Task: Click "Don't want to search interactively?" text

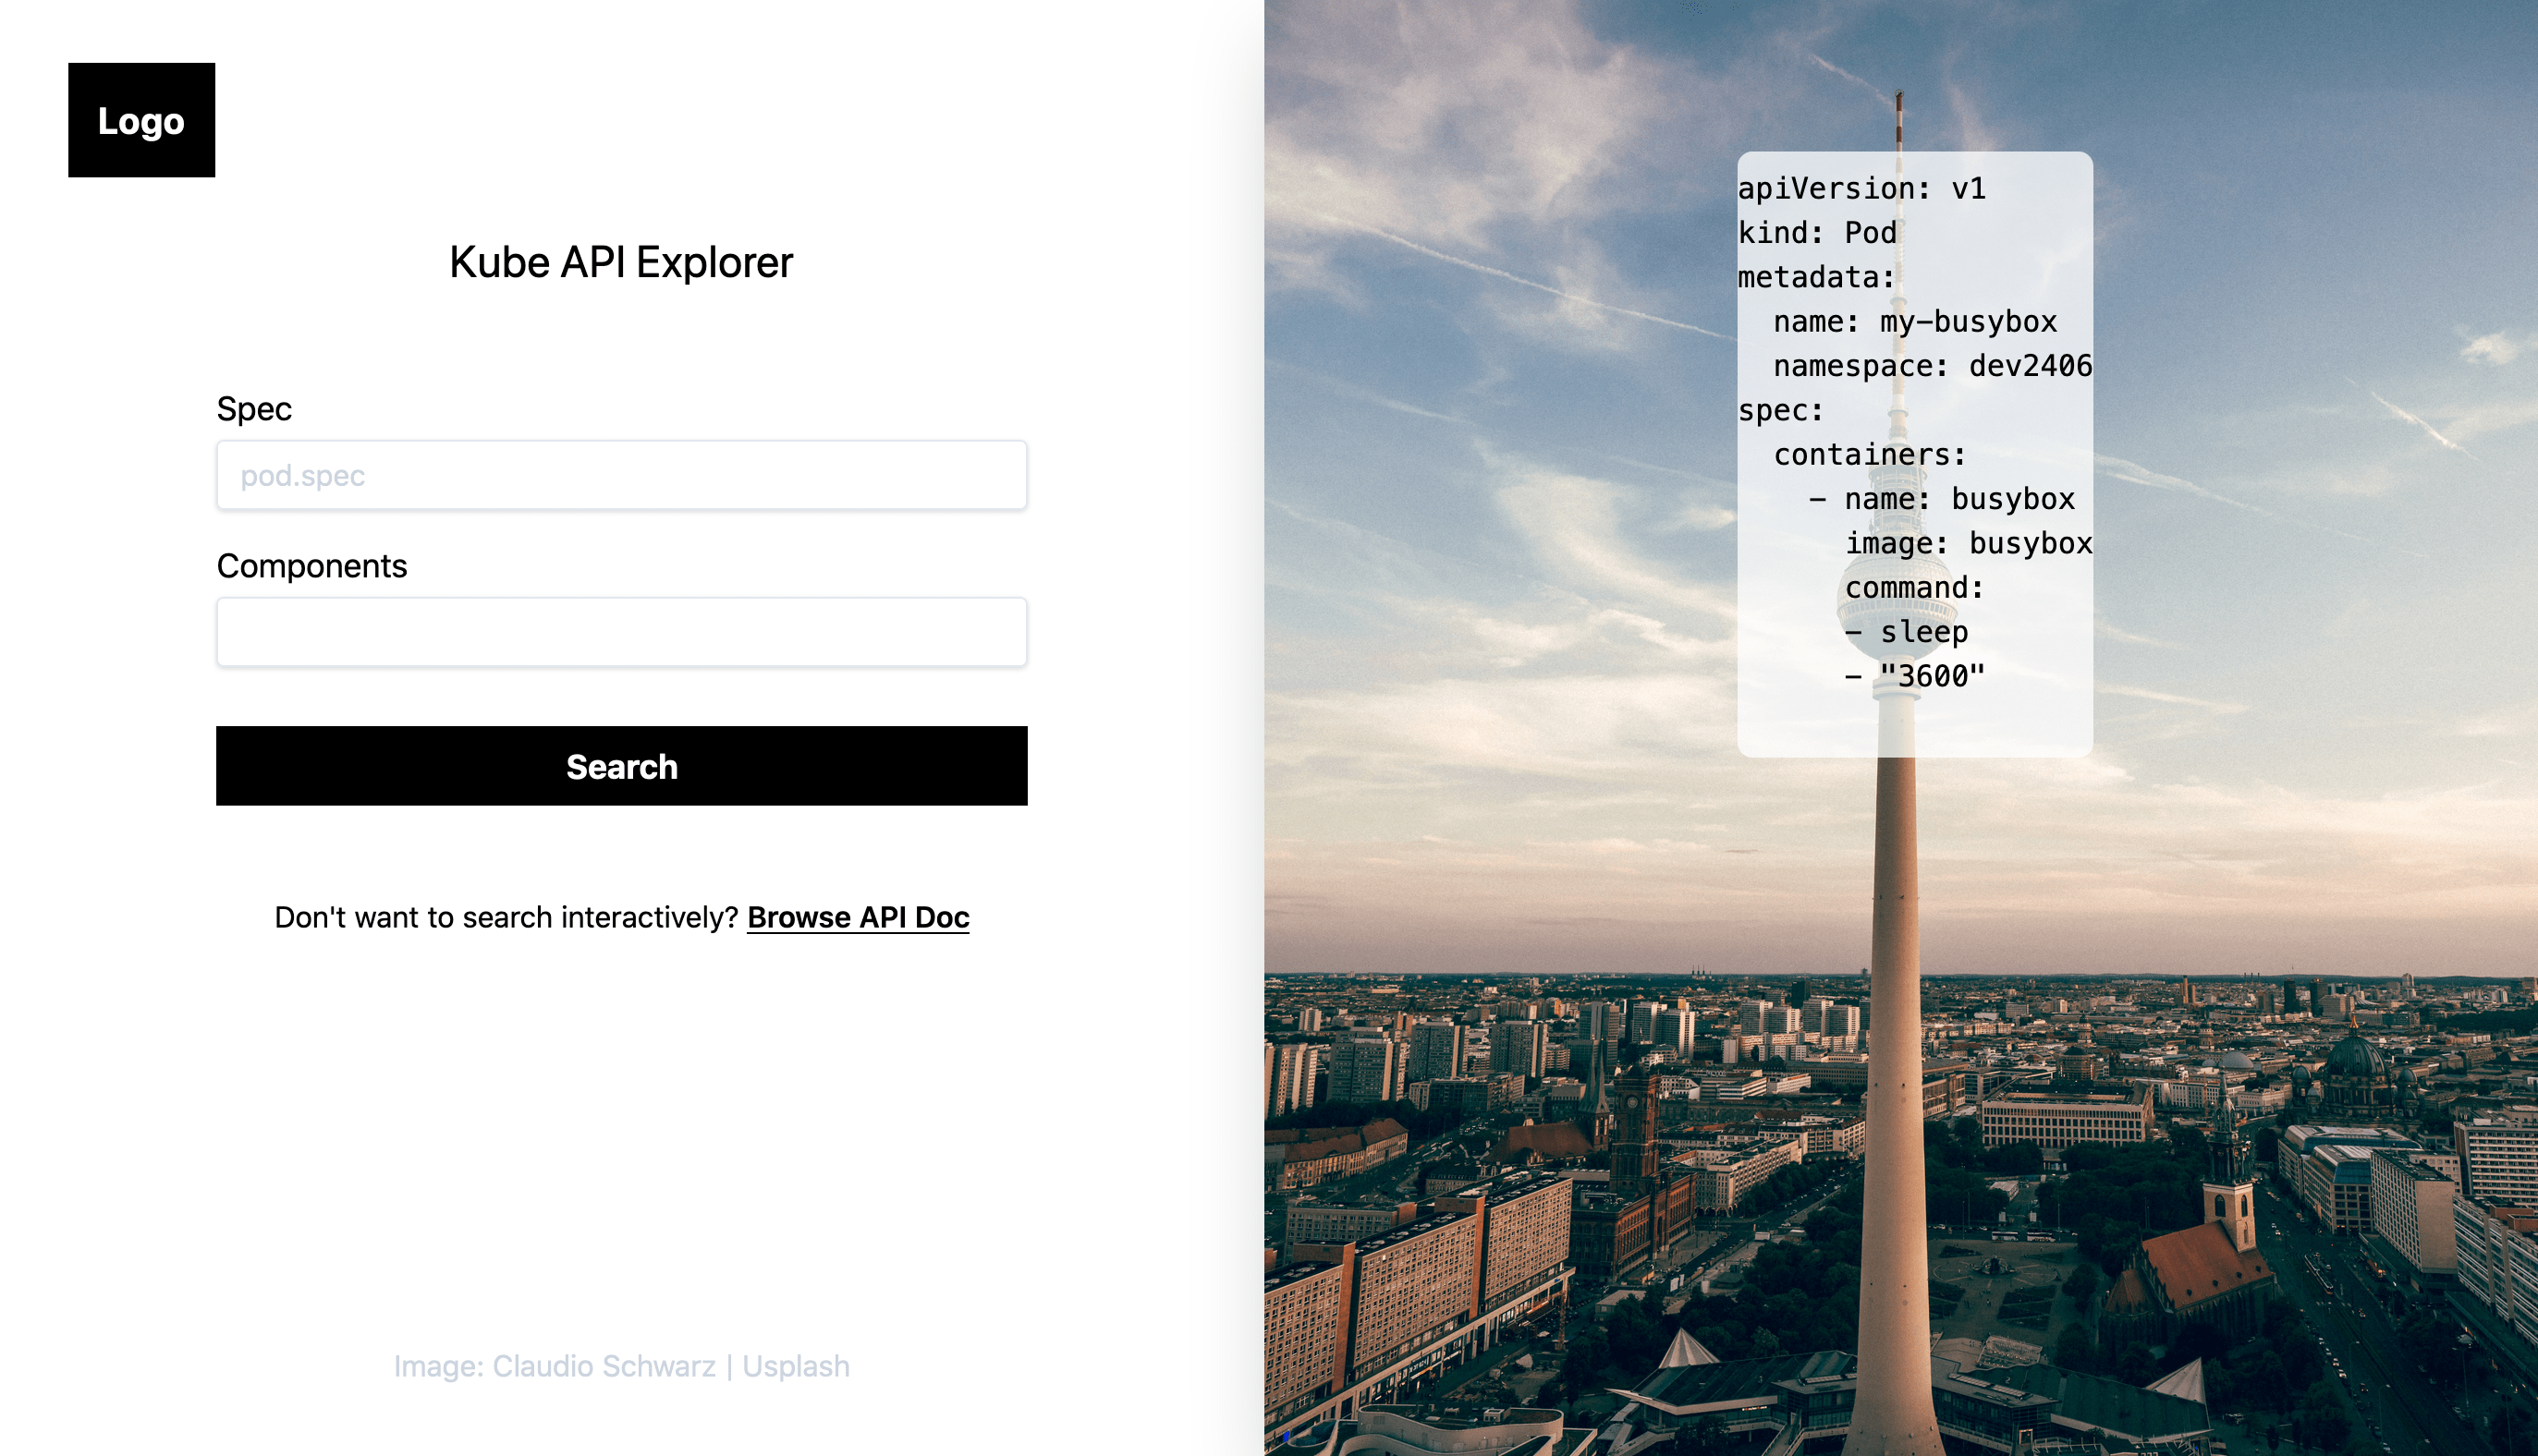Action: 506,917
